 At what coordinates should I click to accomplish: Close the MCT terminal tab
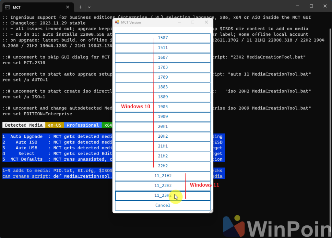(67, 7)
